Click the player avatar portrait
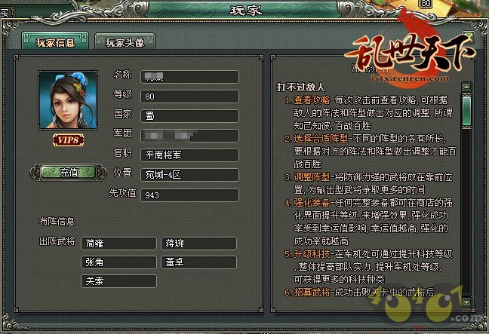Screen dimensions: 489x334 (68, 100)
